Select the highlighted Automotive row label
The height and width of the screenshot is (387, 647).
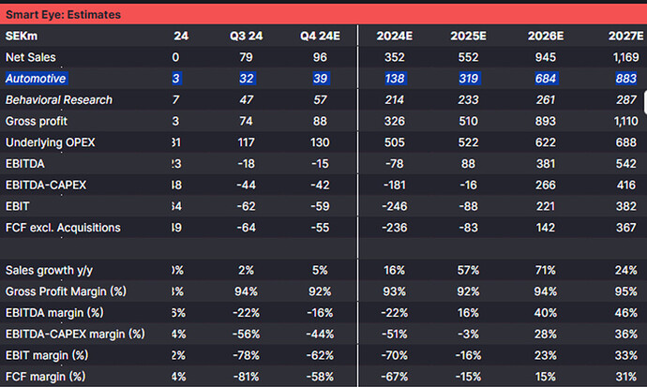[x=36, y=79]
